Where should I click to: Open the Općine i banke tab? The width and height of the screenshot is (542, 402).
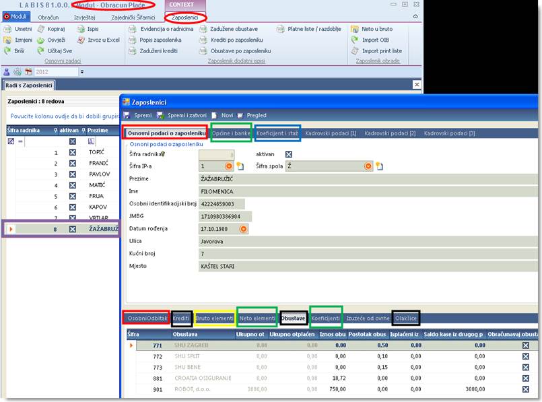(x=231, y=133)
